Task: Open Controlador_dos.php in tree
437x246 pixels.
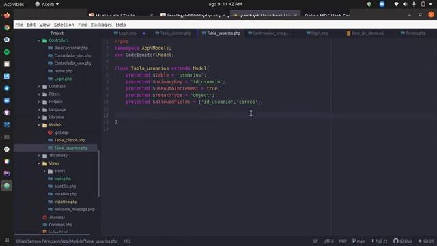Action: point(73,56)
